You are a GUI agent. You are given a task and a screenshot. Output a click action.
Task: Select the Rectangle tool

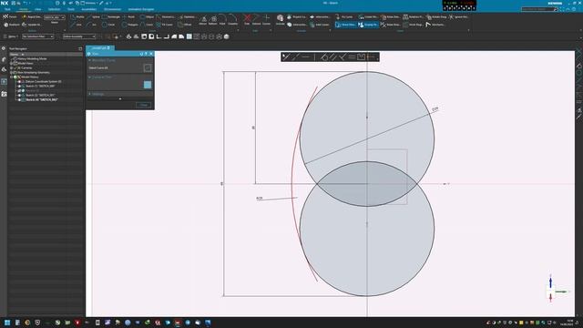pos(111,16)
